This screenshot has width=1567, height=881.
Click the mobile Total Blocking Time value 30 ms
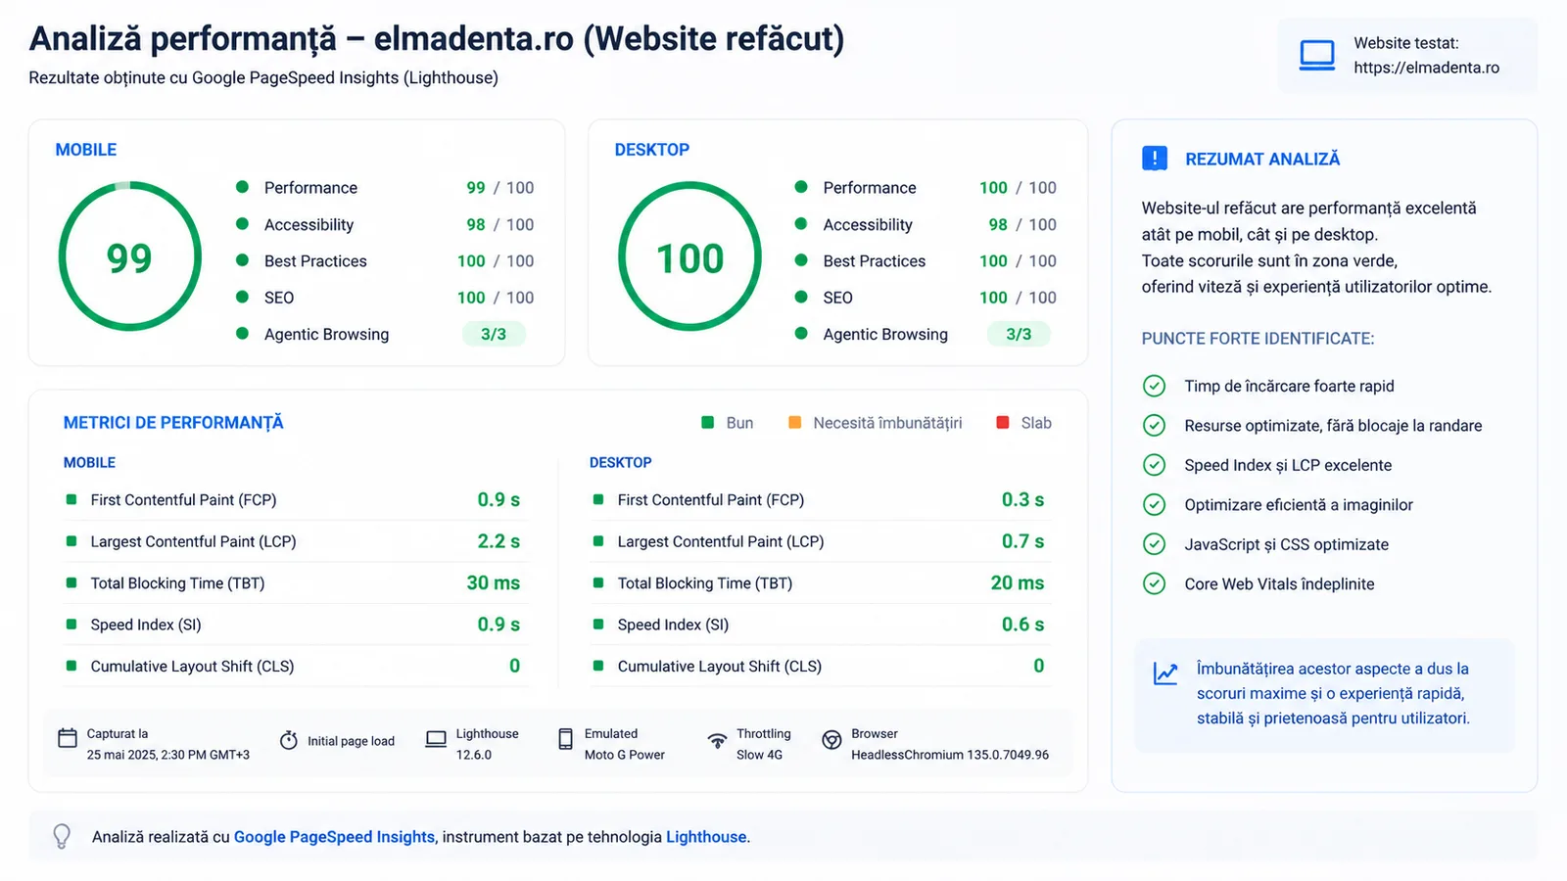coord(493,582)
